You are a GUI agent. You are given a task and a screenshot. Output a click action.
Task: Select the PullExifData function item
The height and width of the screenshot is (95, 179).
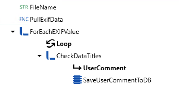[46, 20]
